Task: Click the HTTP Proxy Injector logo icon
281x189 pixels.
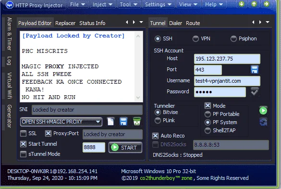Action: (x=10, y=5)
